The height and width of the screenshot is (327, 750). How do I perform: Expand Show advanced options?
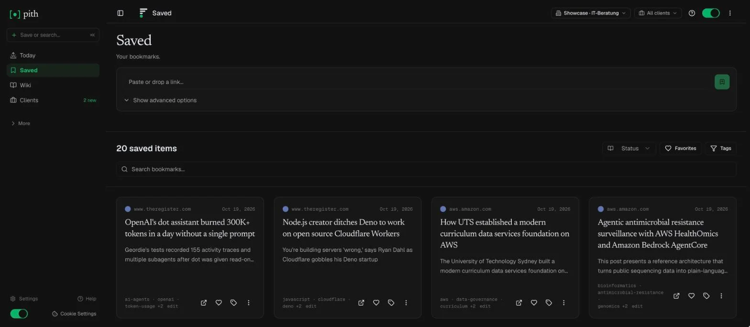(160, 100)
